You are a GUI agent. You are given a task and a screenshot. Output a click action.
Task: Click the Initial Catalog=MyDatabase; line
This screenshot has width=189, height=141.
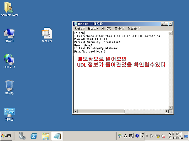click(96, 48)
